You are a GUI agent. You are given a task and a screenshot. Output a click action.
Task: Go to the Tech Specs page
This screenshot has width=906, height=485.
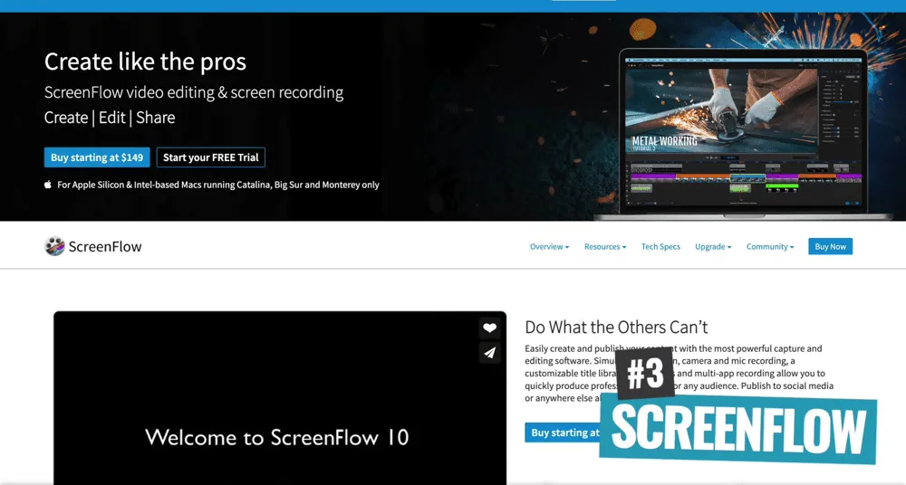[660, 247]
